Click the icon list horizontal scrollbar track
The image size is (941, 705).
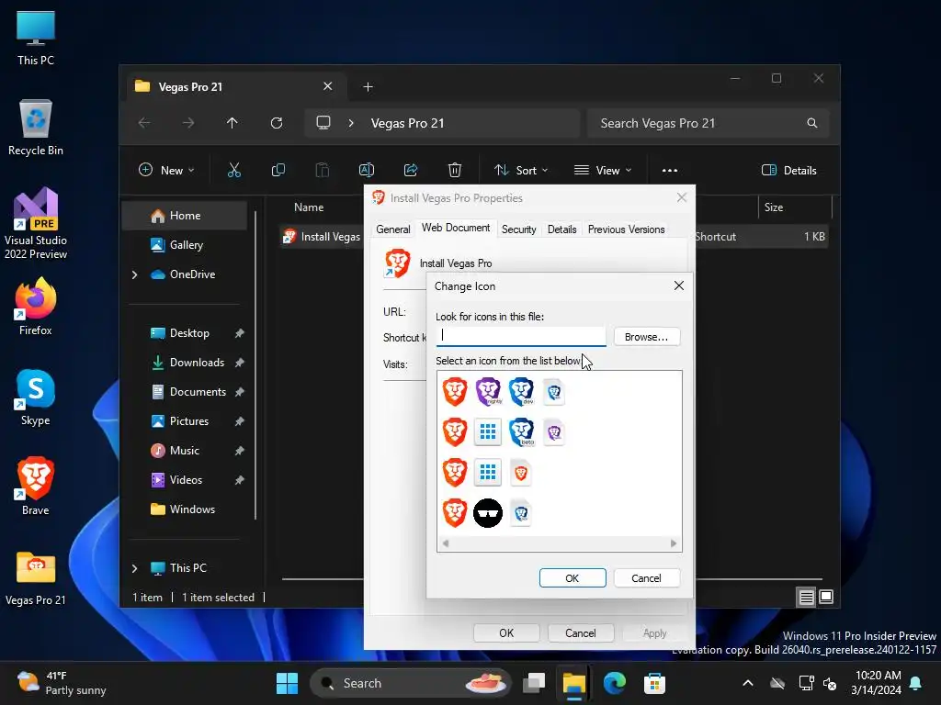(x=559, y=543)
